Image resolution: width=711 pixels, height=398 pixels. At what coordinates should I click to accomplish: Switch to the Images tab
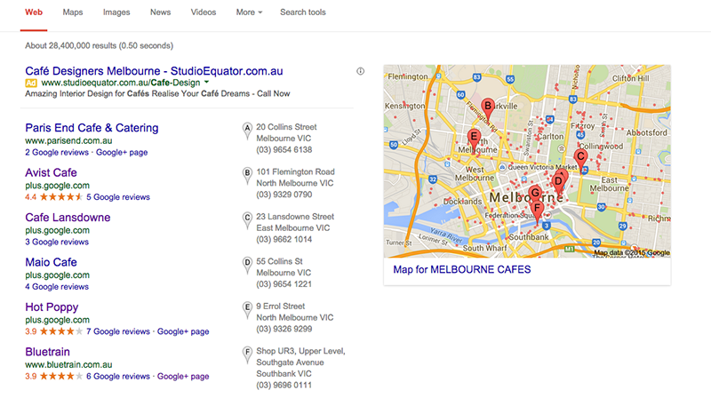[x=116, y=12]
